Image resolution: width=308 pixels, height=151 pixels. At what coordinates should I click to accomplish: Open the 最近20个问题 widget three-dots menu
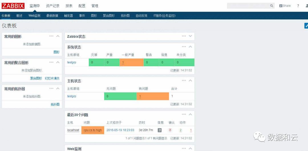pos(184,114)
